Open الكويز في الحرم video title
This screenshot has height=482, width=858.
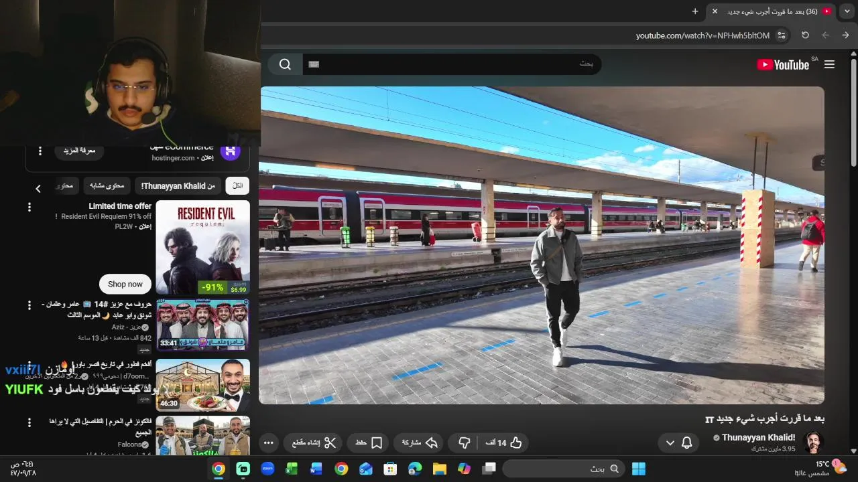101,426
